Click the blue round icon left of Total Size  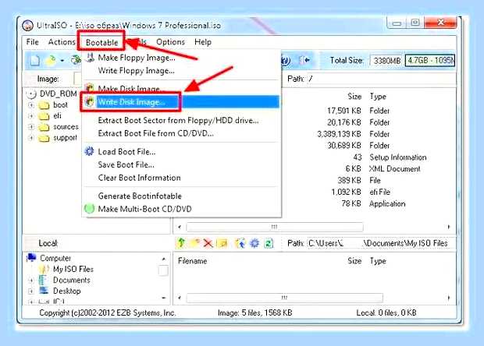(286, 60)
